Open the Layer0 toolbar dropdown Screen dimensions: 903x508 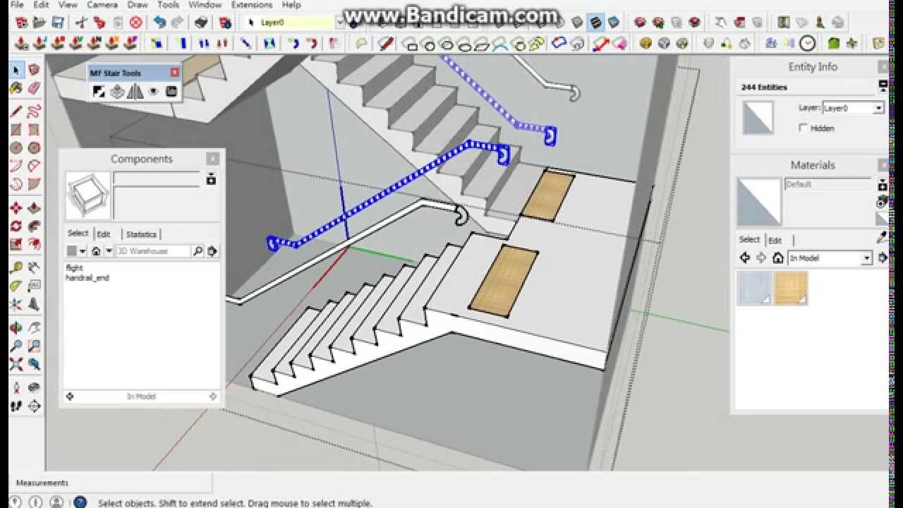pyautogui.click(x=339, y=23)
